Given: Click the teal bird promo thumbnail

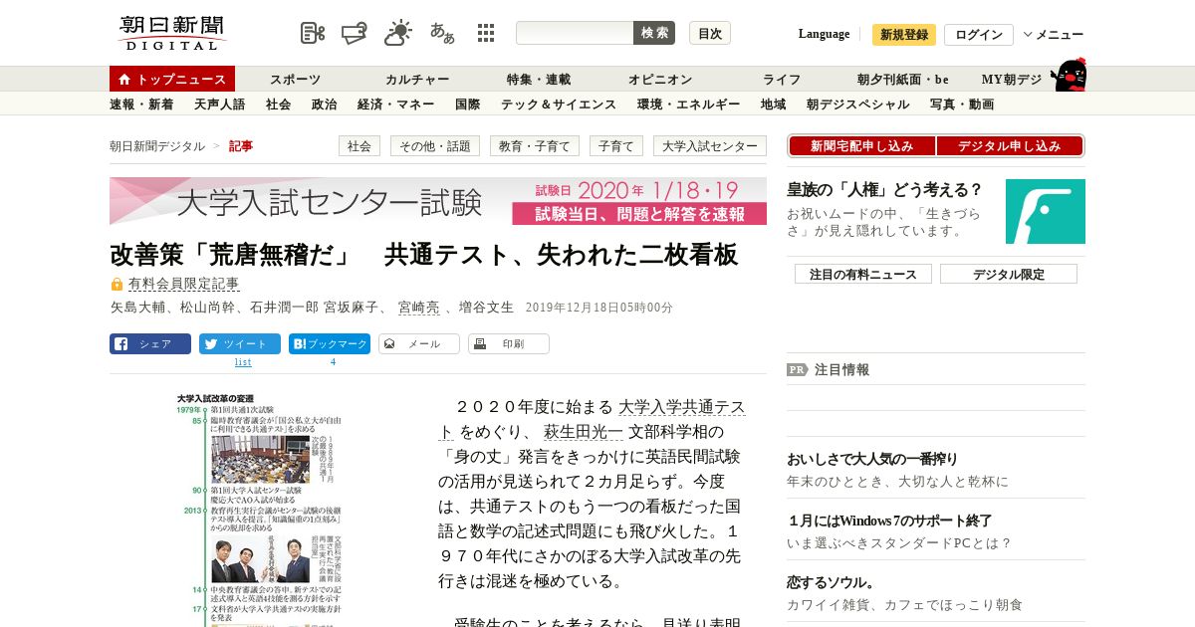Looking at the screenshot, I should (1046, 211).
